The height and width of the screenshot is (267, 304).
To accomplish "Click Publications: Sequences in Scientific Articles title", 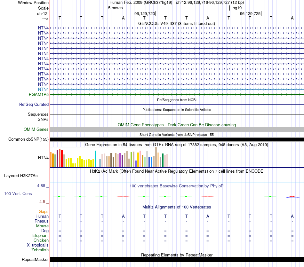I will pyautogui.click(x=177, y=110).
